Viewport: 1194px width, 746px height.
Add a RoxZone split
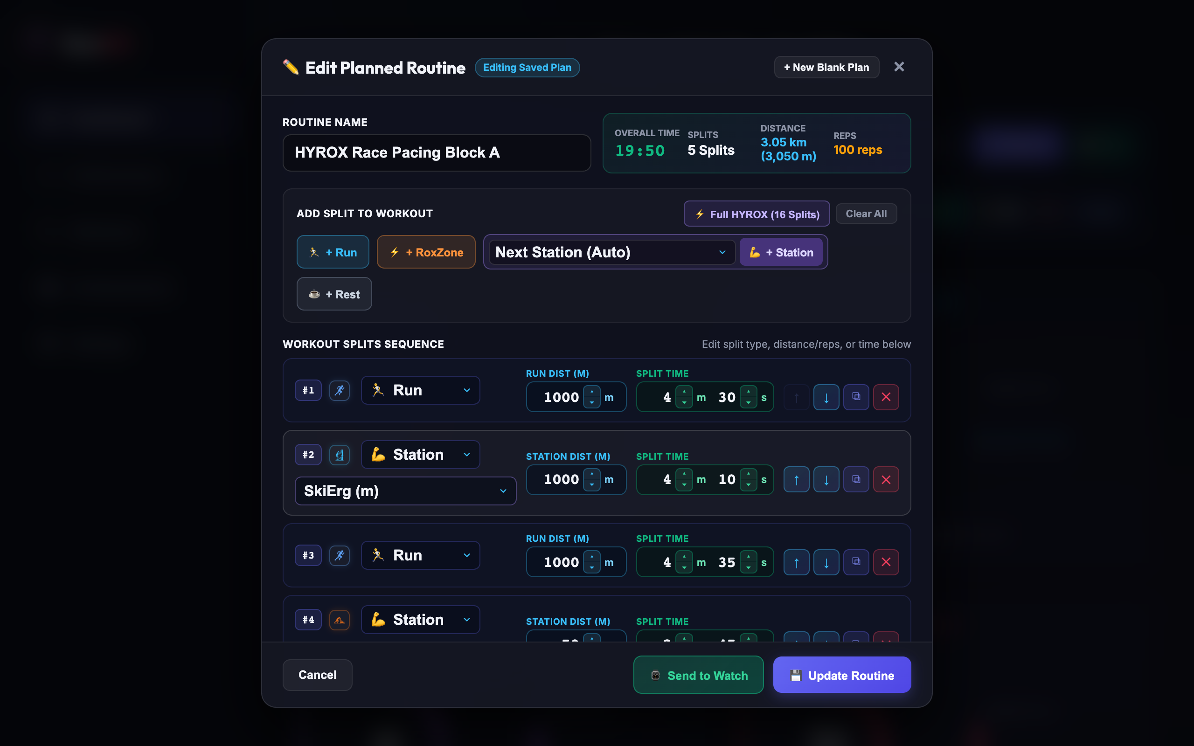coord(426,252)
